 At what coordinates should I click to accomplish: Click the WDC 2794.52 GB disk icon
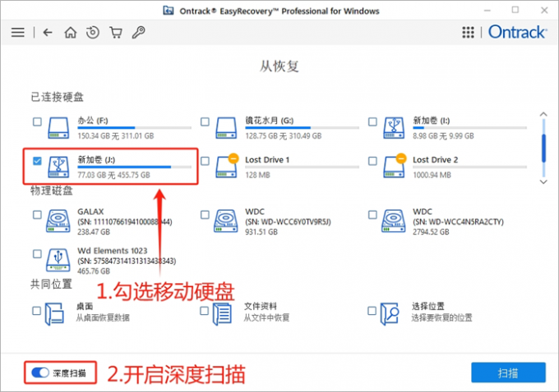click(393, 221)
